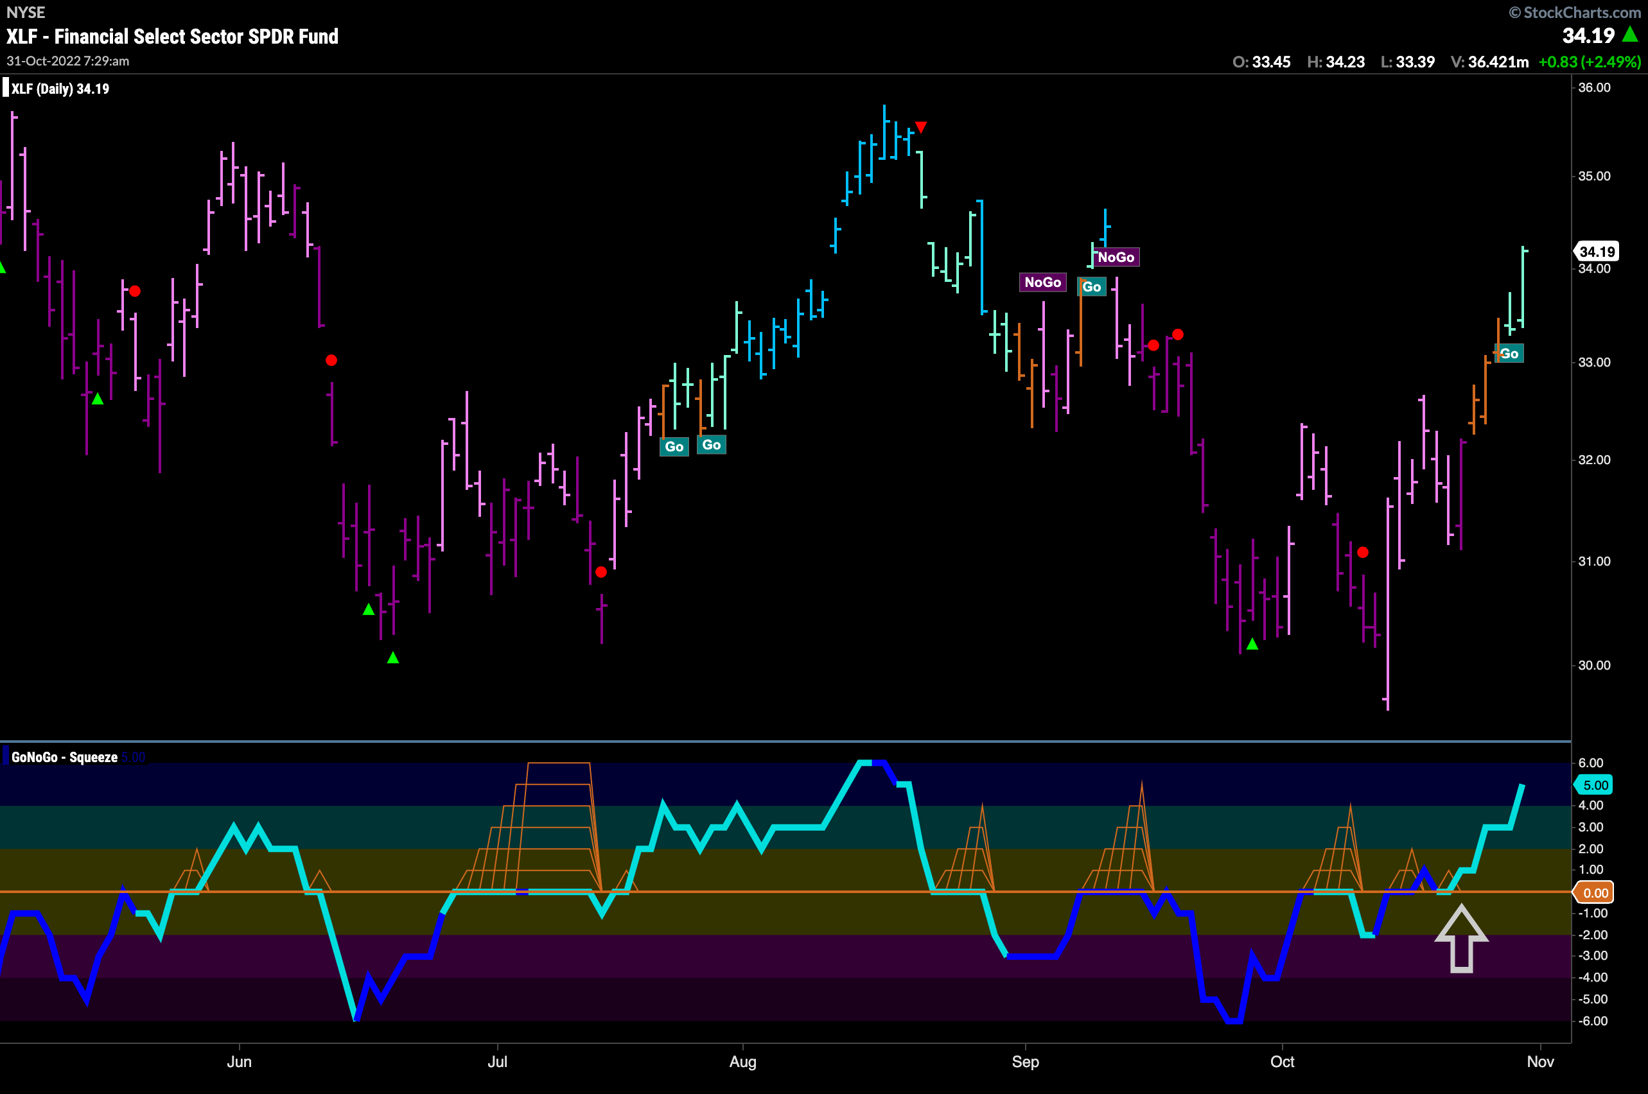The width and height of the screenshot is (1648, 1094).
Task: Click the V: 36.421m volume value
Action: click(x=1489, y=62)
